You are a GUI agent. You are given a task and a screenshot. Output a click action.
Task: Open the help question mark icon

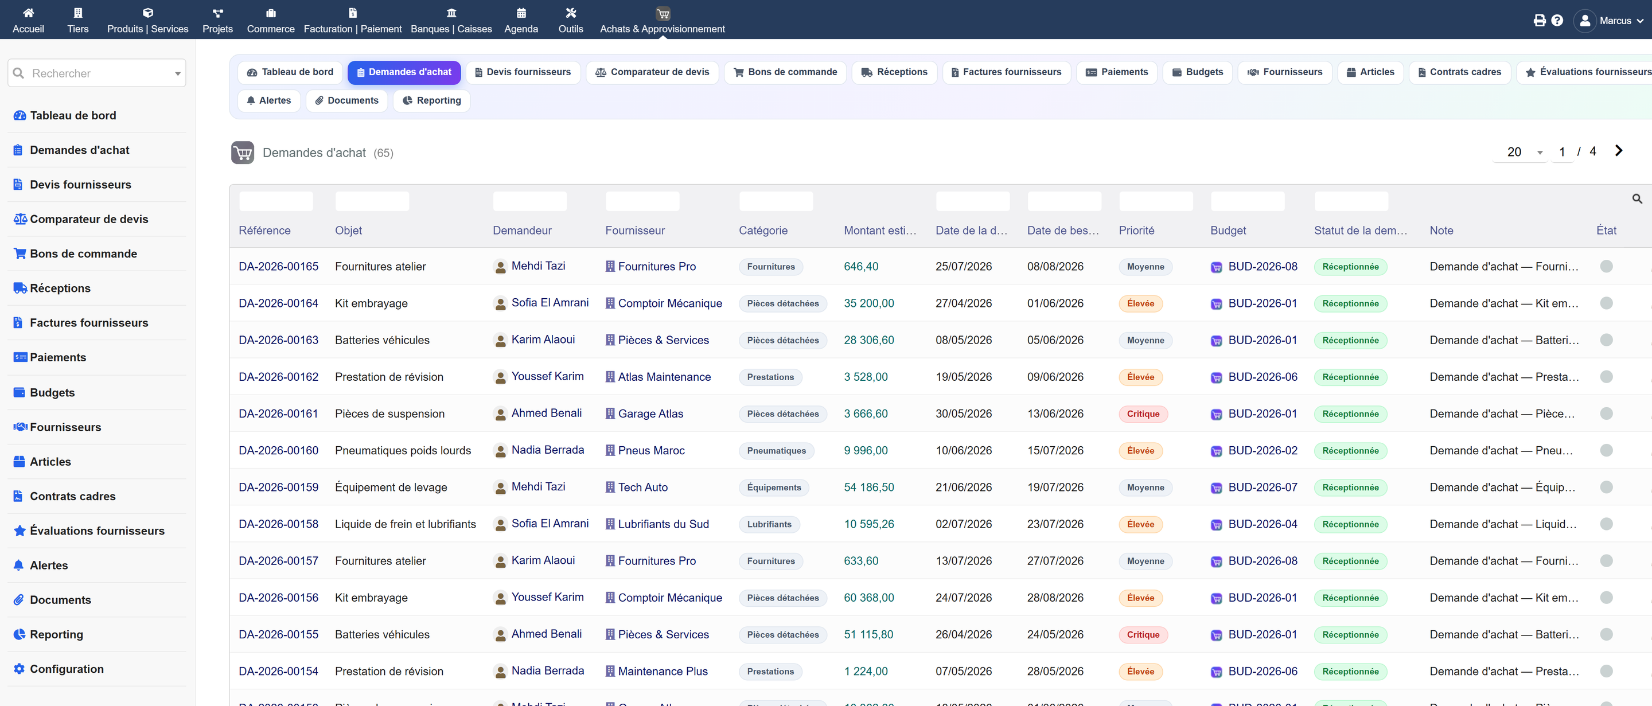(1557, 21)
